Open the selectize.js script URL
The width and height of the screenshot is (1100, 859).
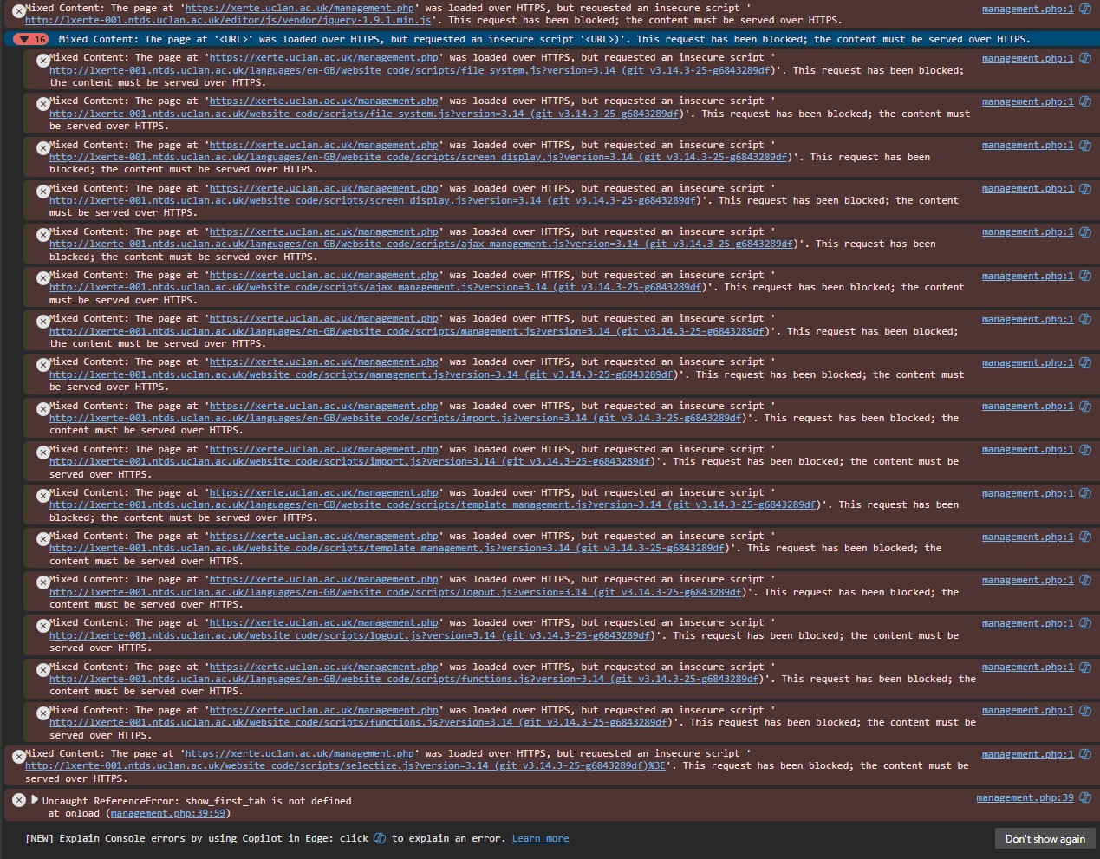click(x=345, y=765)
